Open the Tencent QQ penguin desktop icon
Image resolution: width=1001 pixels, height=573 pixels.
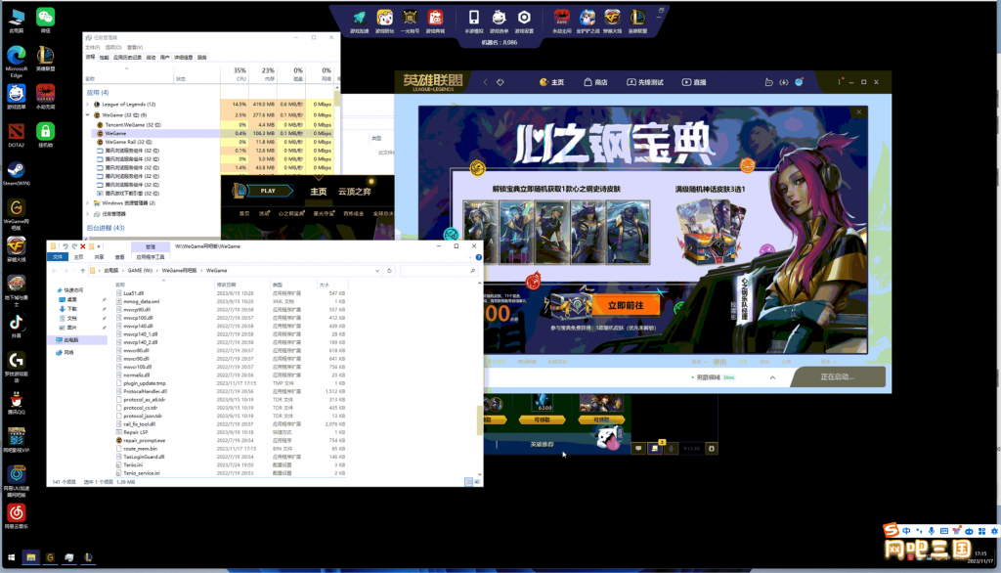16,403
